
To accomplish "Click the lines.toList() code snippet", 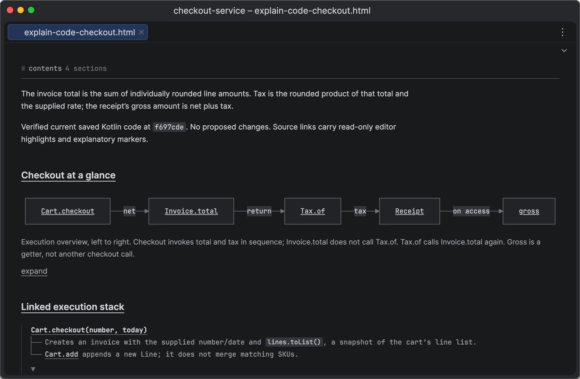I will (294, 342).
